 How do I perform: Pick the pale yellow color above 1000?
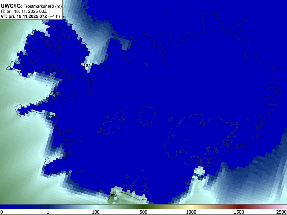click(191, 207)
